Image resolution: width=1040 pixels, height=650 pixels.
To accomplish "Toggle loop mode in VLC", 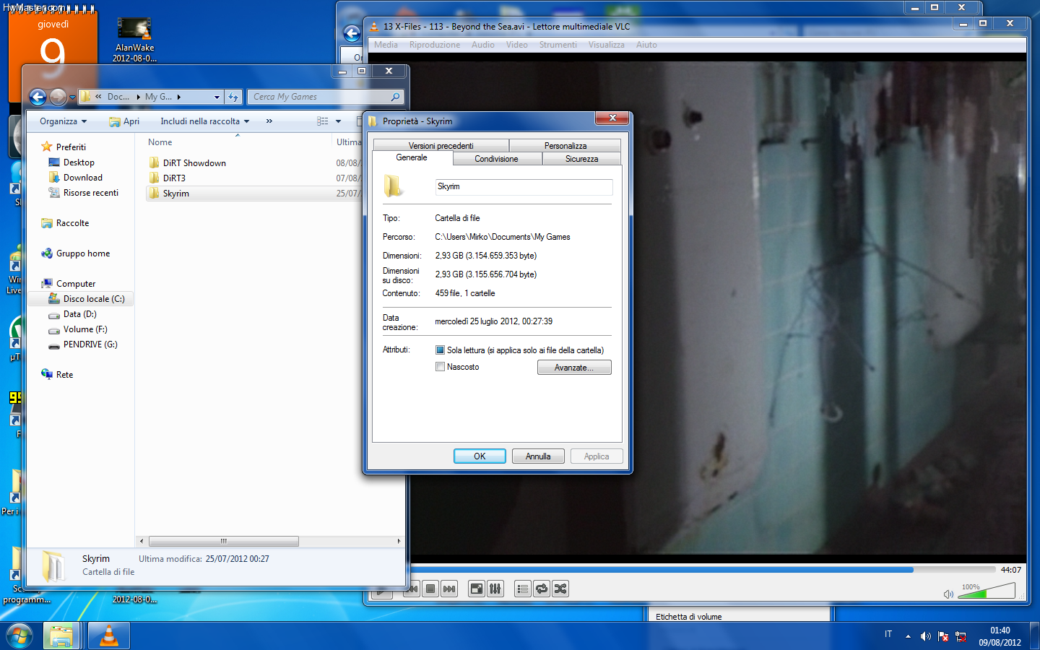I will [x=542, y=589].
